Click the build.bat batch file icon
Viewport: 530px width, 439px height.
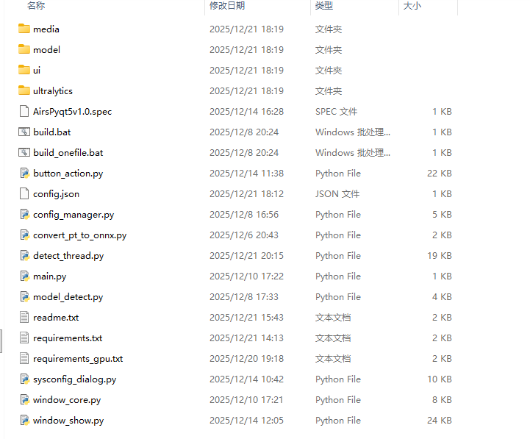click(x=24, y=132)
